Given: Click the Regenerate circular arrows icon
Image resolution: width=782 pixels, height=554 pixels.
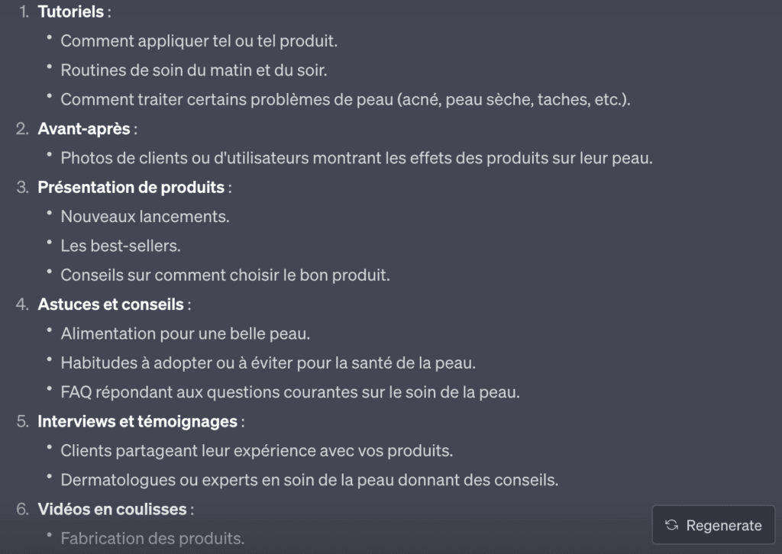Looking at the screenshot, I should pyautogui.click(x=672, y=525).
